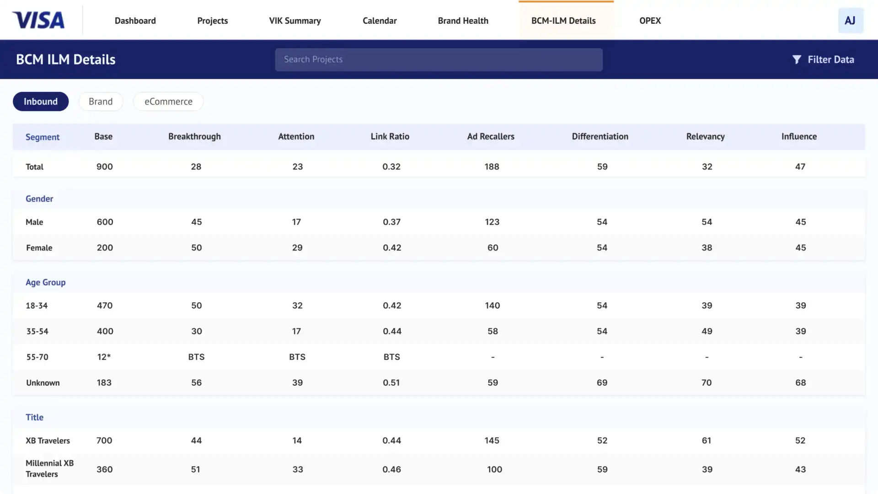Click the Breakthrough column header
This screenshot has height=494, width=878.
pyautogui.click(x=193, y=136)
